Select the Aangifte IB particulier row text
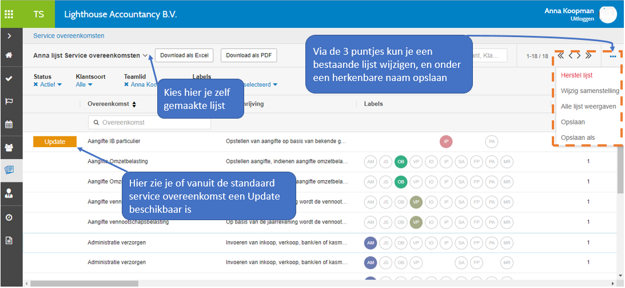625x288 pixels. (x=114, y=141)
